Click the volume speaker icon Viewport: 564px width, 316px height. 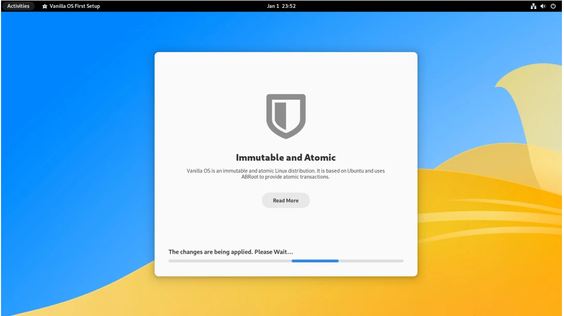point(543,6)
